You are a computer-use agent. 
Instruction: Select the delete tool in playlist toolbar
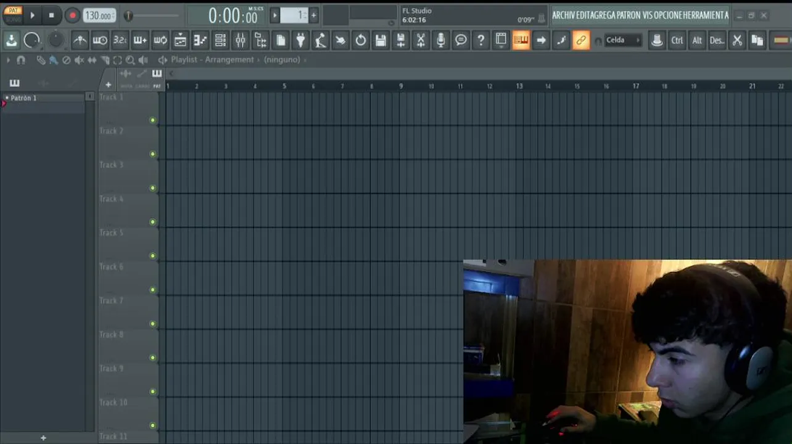pos(67,60)
